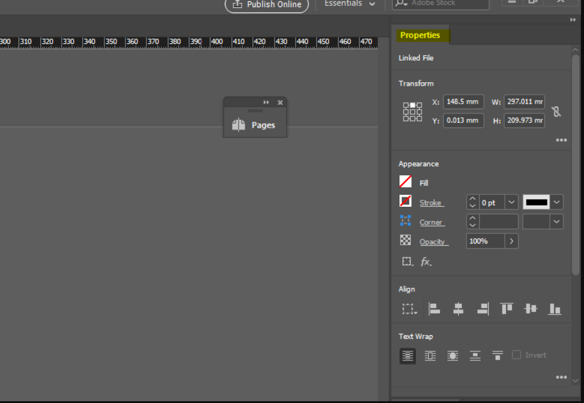The image size is (584, 403).
Task: Select the reference point locator grid
Action: [x=413, y=112]
